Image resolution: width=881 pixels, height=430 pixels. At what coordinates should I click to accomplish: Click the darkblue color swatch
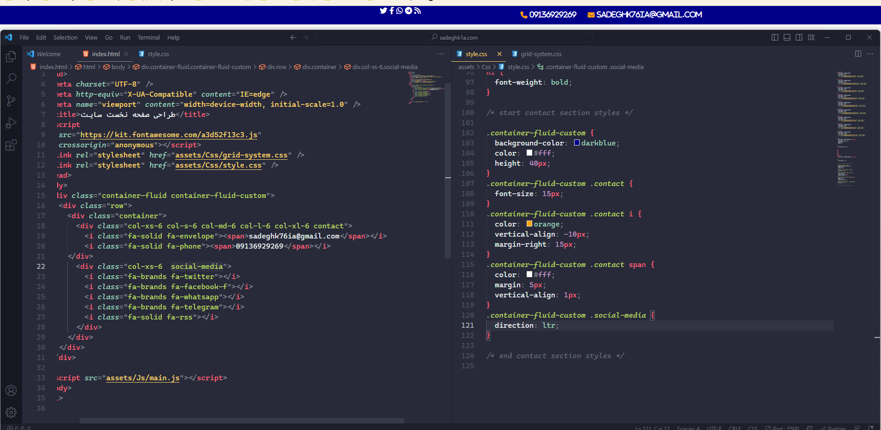tap(577, 143)
